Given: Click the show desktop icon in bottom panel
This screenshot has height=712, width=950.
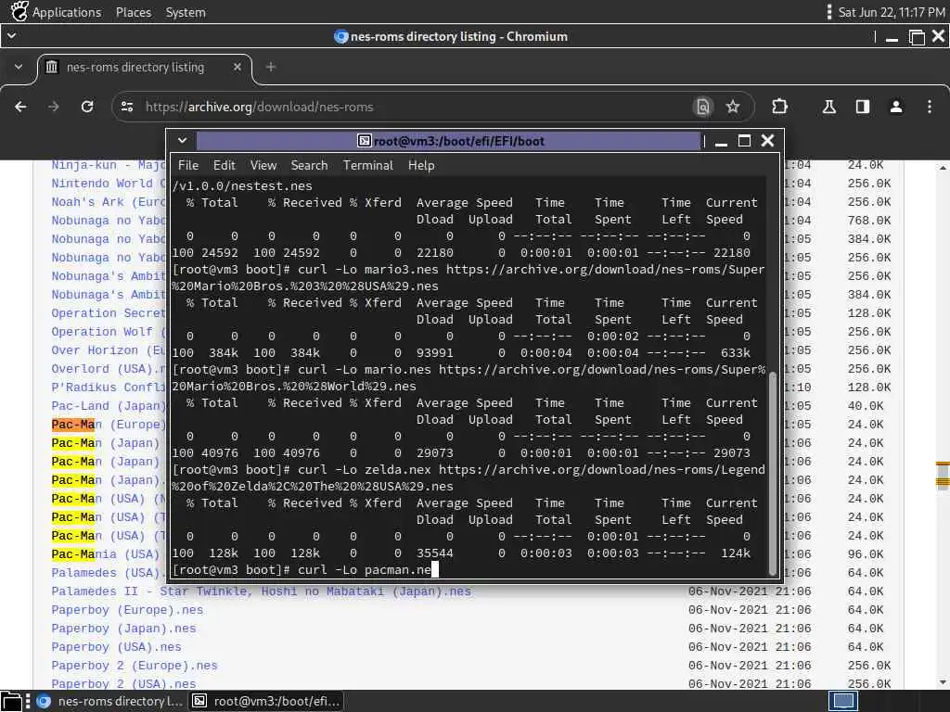Looking at the screenshot, I should 11,701.
